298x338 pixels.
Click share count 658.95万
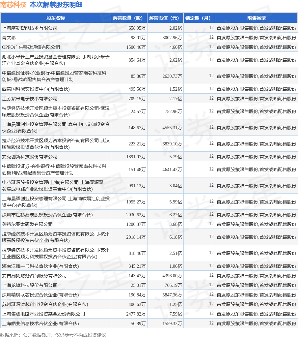[137, 28]
